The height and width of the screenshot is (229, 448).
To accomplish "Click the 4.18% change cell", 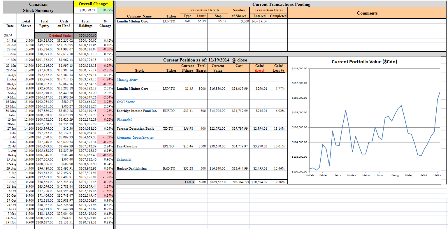I will click(x=108, y=218).
